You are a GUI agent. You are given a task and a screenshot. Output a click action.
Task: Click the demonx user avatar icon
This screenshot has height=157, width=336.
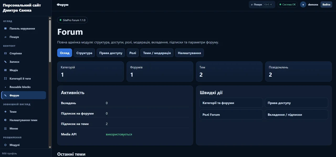click(x=303, y=4)
